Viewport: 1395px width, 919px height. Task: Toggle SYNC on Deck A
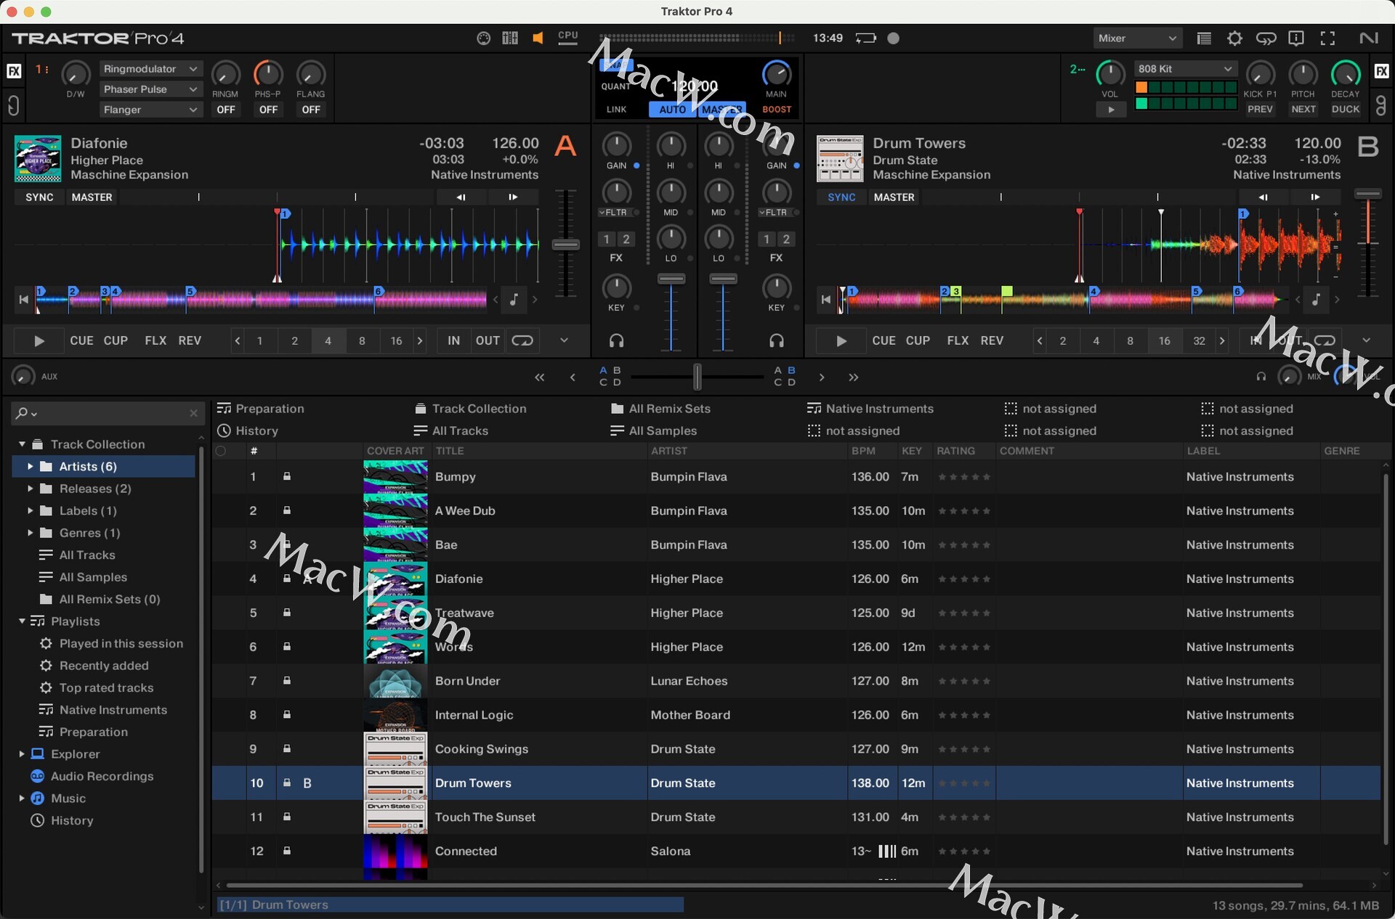click(39, 197)
